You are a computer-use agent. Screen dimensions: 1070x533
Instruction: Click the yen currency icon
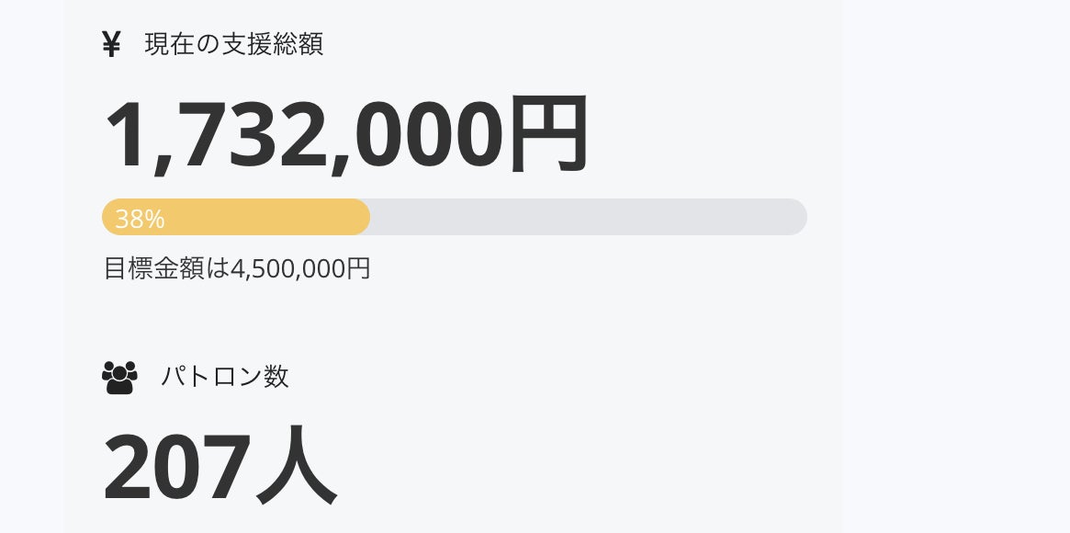coord(111,44)
